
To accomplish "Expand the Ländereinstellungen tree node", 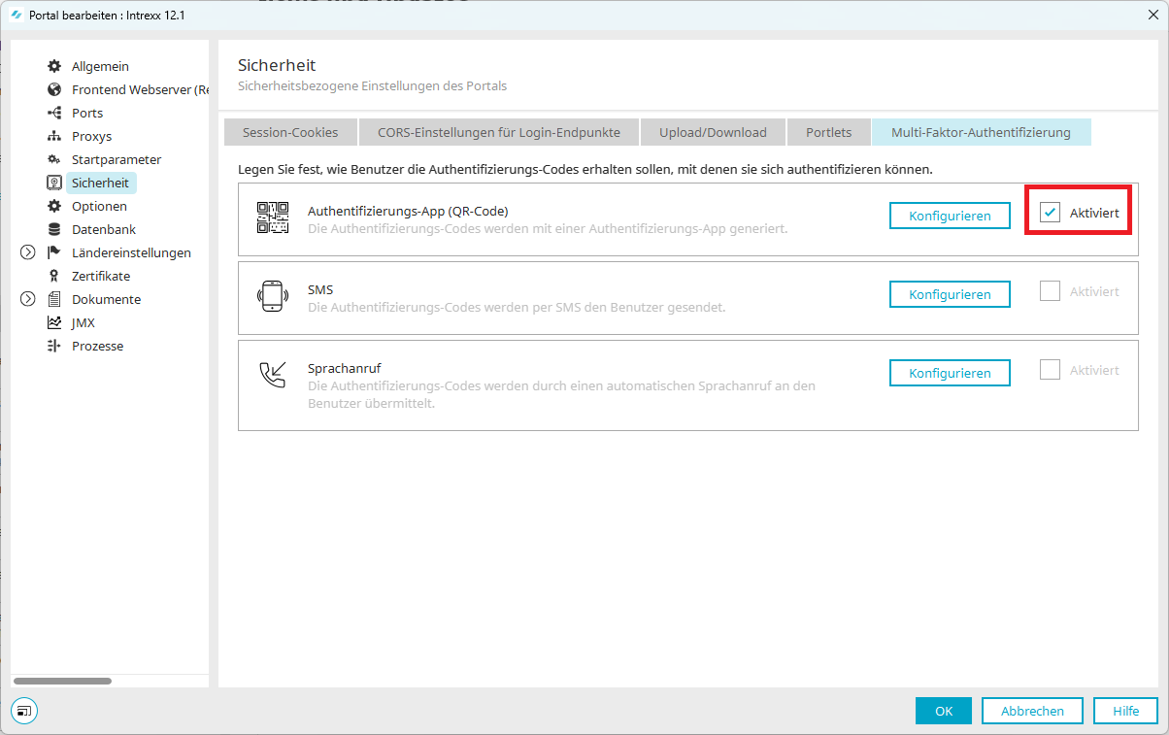I will tap(27, 252).
